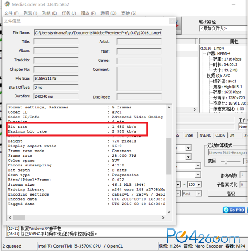Click the File Name input field
248x251 pixels.
point(98,32)
